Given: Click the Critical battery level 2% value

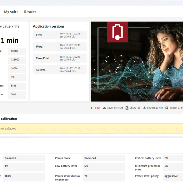Looking at the screenshot, I should [173, 158].
